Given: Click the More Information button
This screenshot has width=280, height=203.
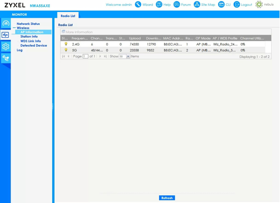Looking at the screenshot, I should tap(77, 32).
